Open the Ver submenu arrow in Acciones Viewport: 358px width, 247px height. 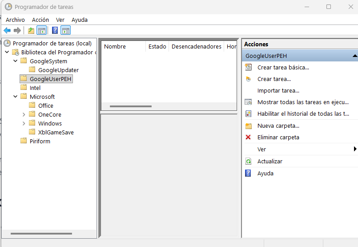click(x=355, y=149)
